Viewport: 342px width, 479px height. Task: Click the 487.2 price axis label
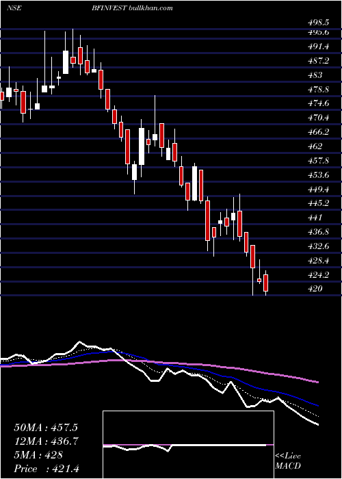pyautogui.click(x=318, y=61)
